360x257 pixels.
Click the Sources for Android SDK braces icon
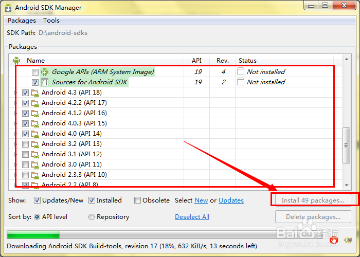pyautogui.click(x=45, y=82)
